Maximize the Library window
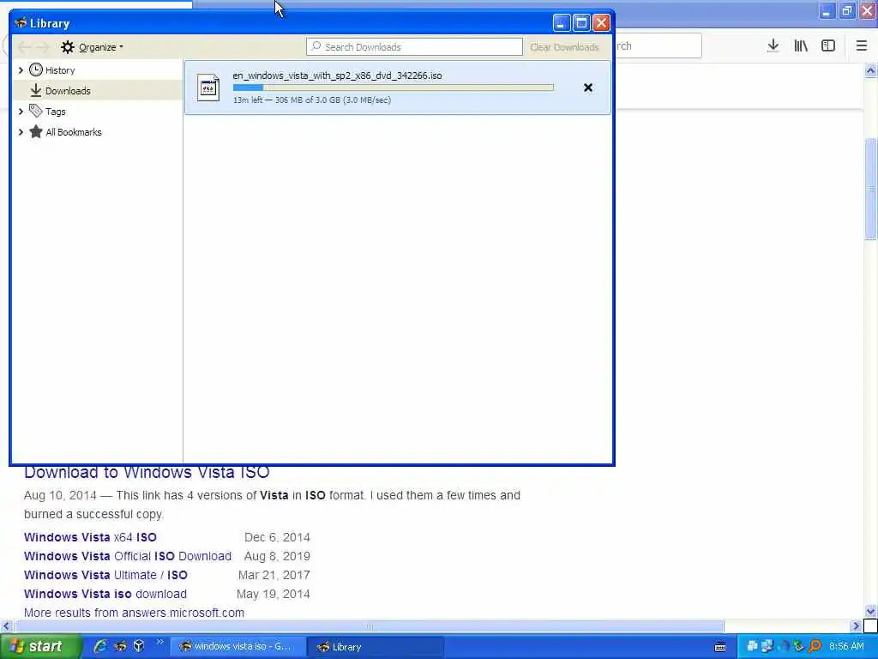 581,23
